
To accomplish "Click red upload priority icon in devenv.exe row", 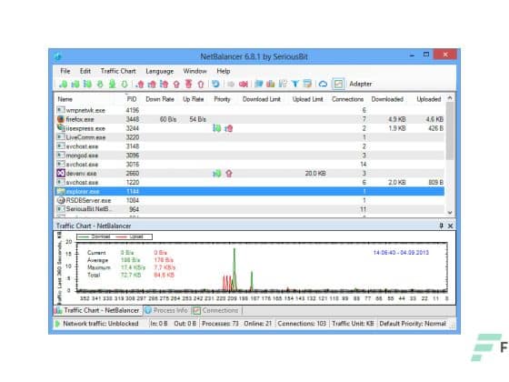I will (229, 174).
